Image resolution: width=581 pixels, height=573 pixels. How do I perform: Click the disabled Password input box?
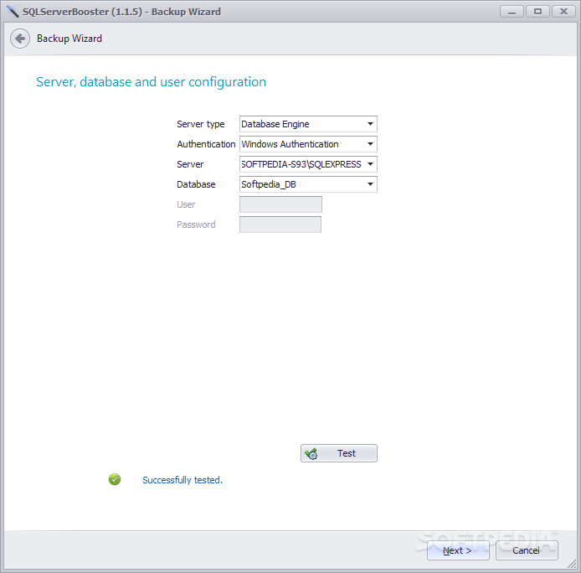(280, 225)
